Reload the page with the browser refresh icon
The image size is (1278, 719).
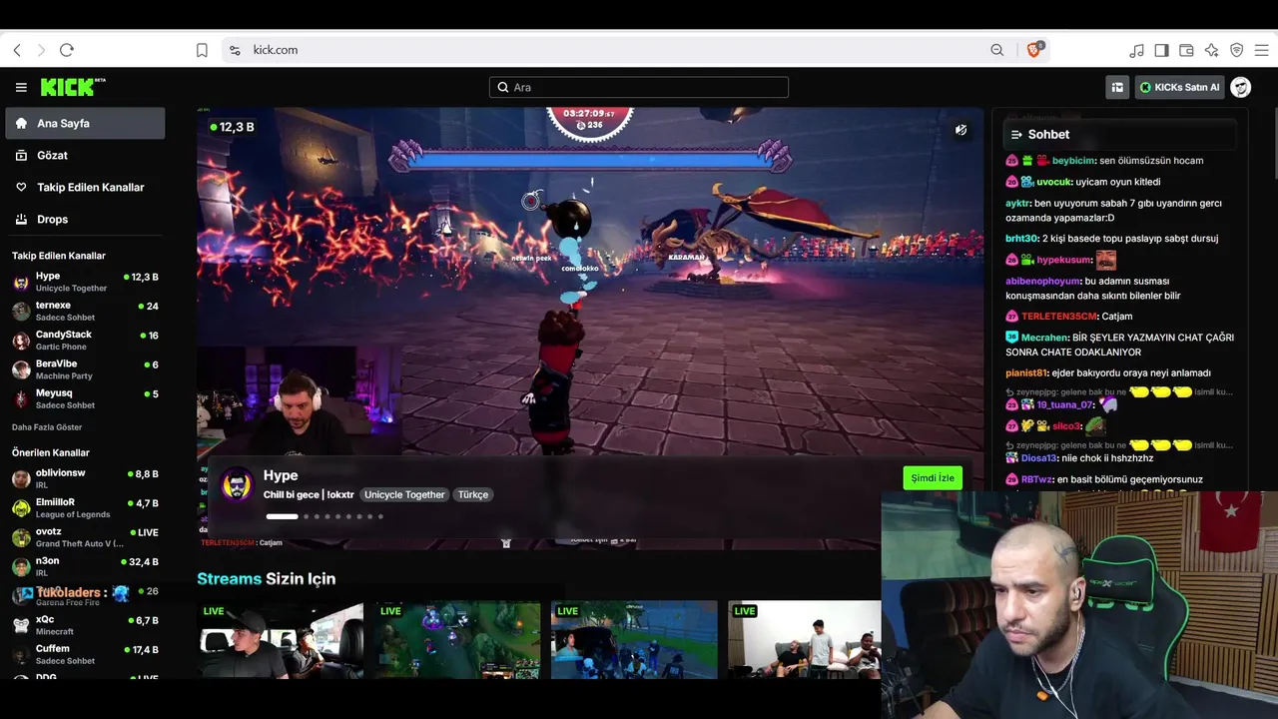(x=67, y=50)
